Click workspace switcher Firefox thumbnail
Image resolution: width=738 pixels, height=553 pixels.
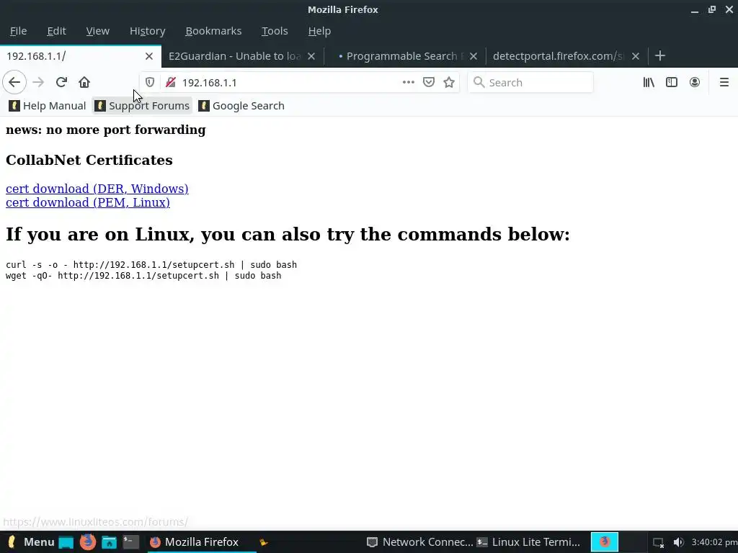605,542
